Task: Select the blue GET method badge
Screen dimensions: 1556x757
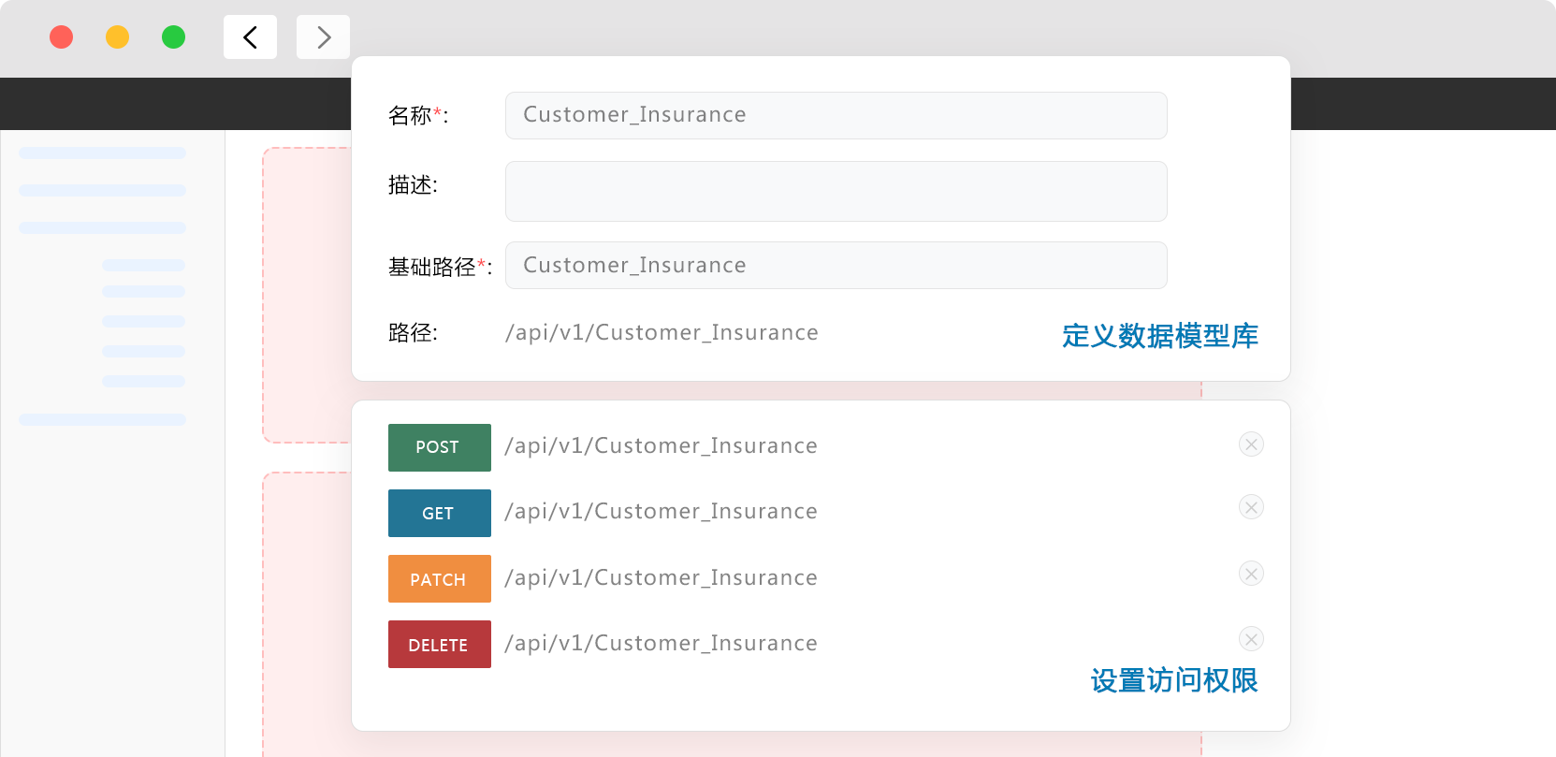Action: tap(440, 513)
